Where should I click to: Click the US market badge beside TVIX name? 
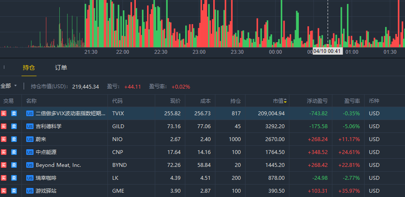(x=30, y=114)
